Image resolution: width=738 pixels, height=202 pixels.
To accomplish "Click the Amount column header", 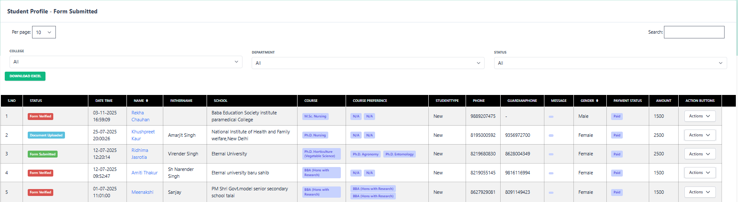I will pyautogui.click(x=664, y=101).
